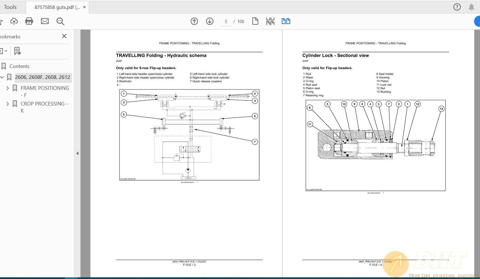Select the 87575858 guts.pdf tab
480x279 pixels.
click(57, 7)
